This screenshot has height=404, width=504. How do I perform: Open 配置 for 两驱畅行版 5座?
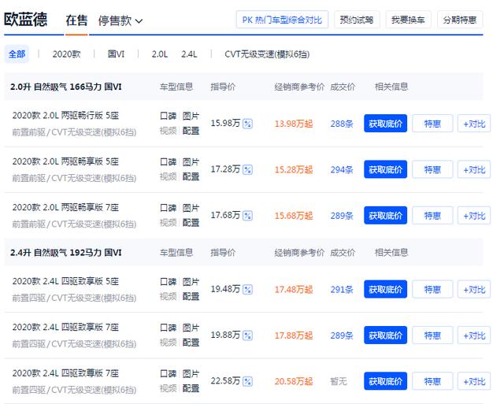point(191,131)
